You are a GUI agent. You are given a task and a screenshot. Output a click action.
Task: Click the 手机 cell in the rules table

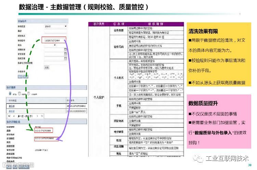119,106
